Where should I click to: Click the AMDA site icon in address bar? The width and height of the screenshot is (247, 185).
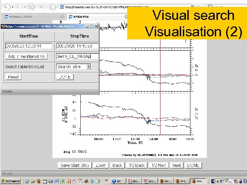[62, 7]
